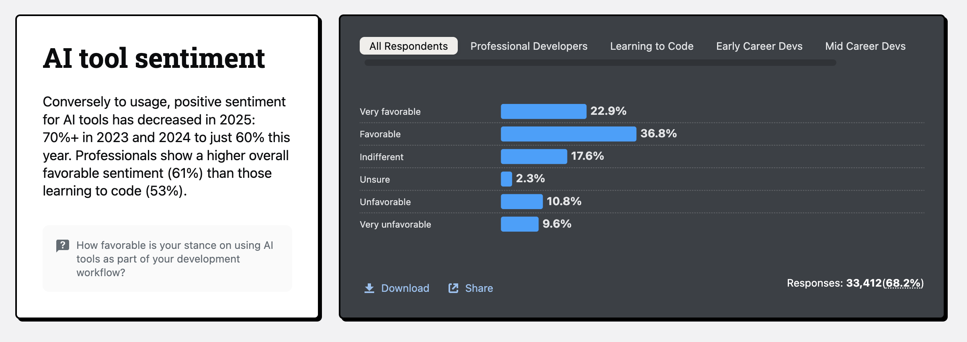Click the Unfavorable 10.8% bar
Viewport: 967px width, 342px height.
[x=522, y=202]
